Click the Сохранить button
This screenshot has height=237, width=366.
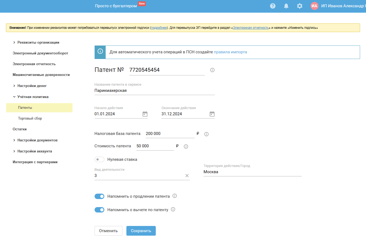click(141, 231)
